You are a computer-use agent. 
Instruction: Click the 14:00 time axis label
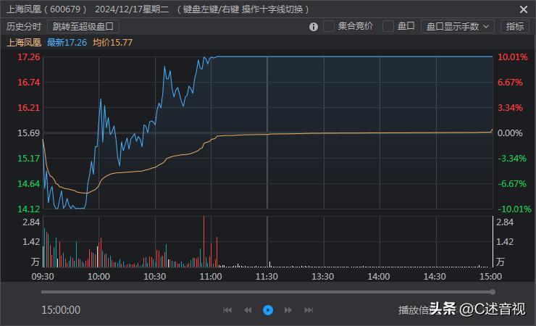pyautogui.click(x=378, y=276)
